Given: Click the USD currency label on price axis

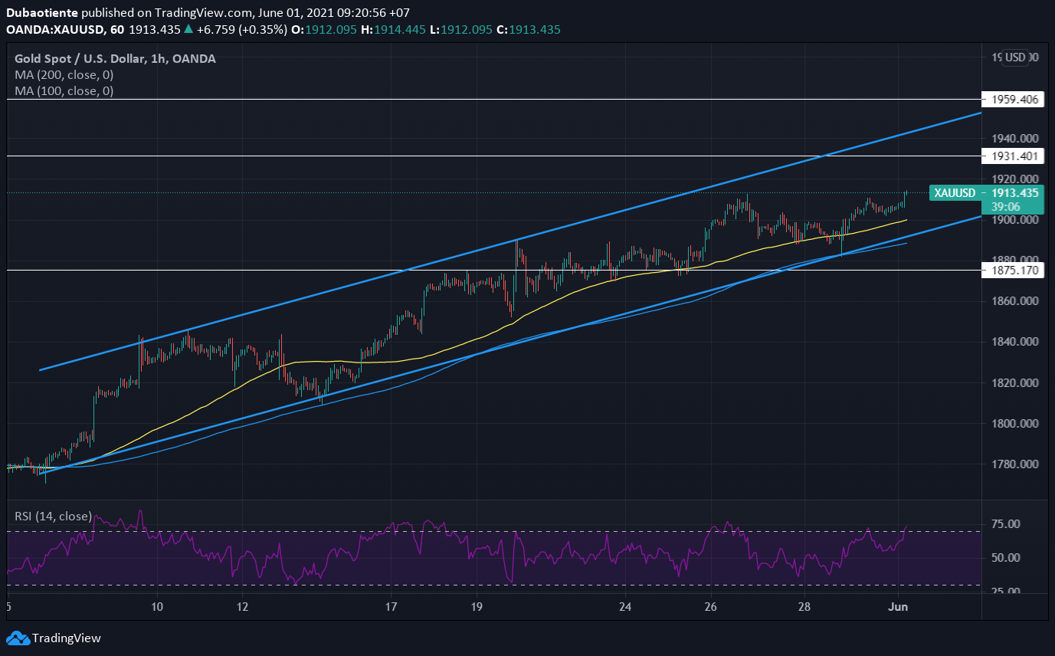Looking at the screenshot, I should [x=1016, y=57].
